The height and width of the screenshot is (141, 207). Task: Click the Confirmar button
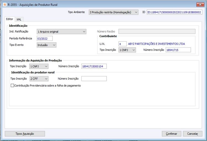click(x=171, y=134)
